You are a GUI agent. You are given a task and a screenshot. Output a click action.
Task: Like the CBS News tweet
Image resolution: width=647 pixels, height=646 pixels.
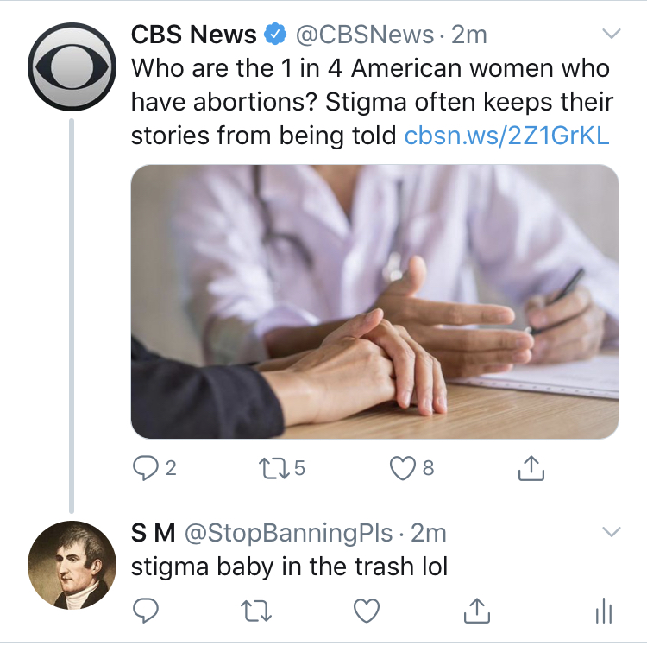click(403, 468)
